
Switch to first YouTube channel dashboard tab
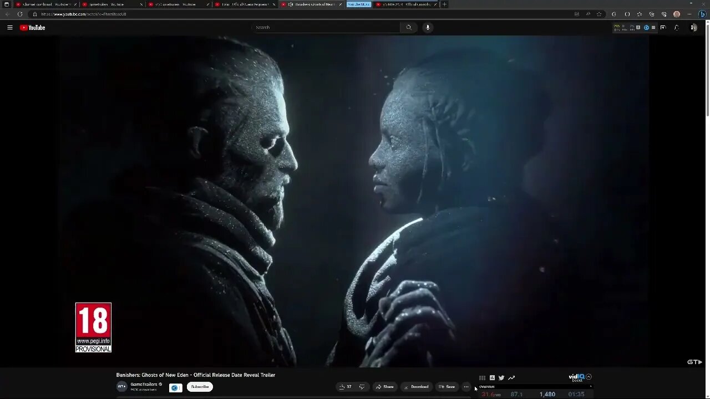[x=45, y=4]
